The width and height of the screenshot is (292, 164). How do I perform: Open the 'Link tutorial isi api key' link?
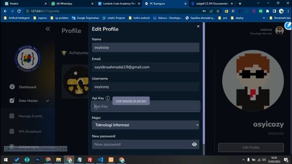[x=131, y=101]
